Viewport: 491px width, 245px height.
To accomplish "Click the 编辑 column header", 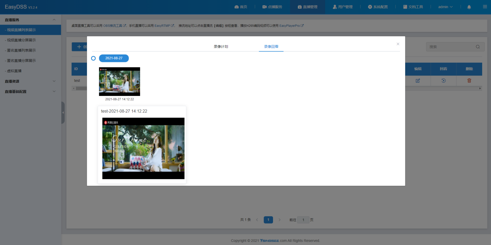I will (x=418, y=69).
